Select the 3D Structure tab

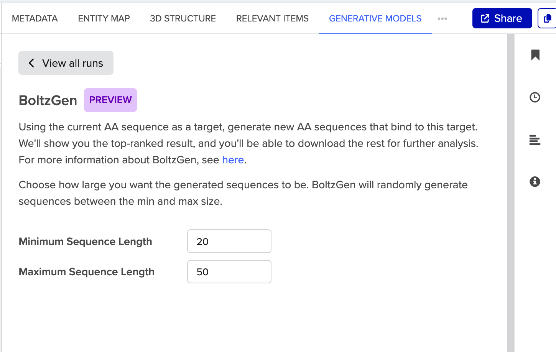click(183, 18)
